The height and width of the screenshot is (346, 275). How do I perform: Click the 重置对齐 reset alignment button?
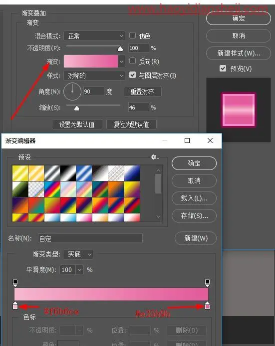[143, 91]
